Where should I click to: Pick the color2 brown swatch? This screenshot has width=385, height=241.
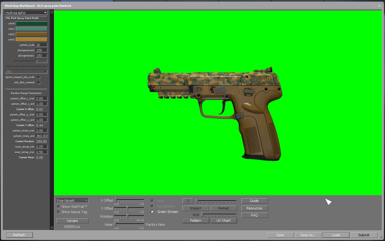click(32, 34)
